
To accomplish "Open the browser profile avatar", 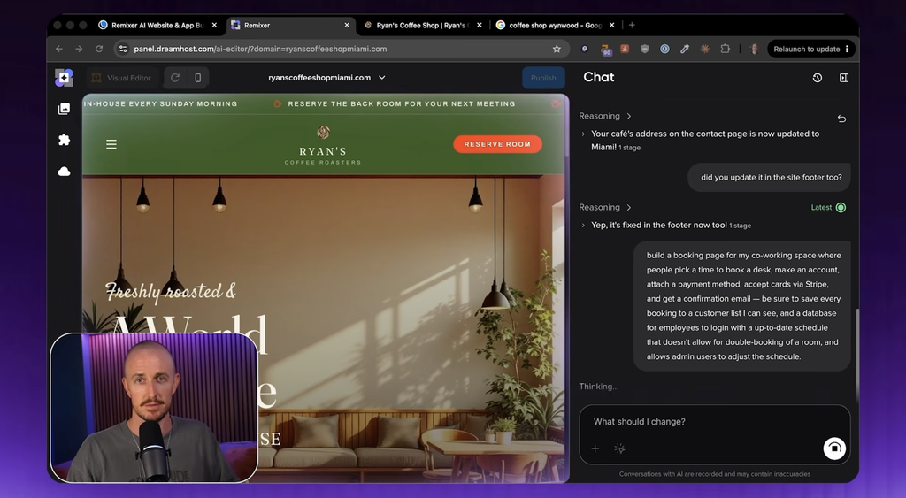I will coord(754,50).
